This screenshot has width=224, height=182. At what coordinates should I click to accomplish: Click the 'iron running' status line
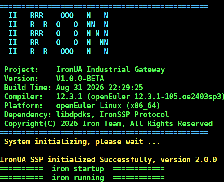82,178
